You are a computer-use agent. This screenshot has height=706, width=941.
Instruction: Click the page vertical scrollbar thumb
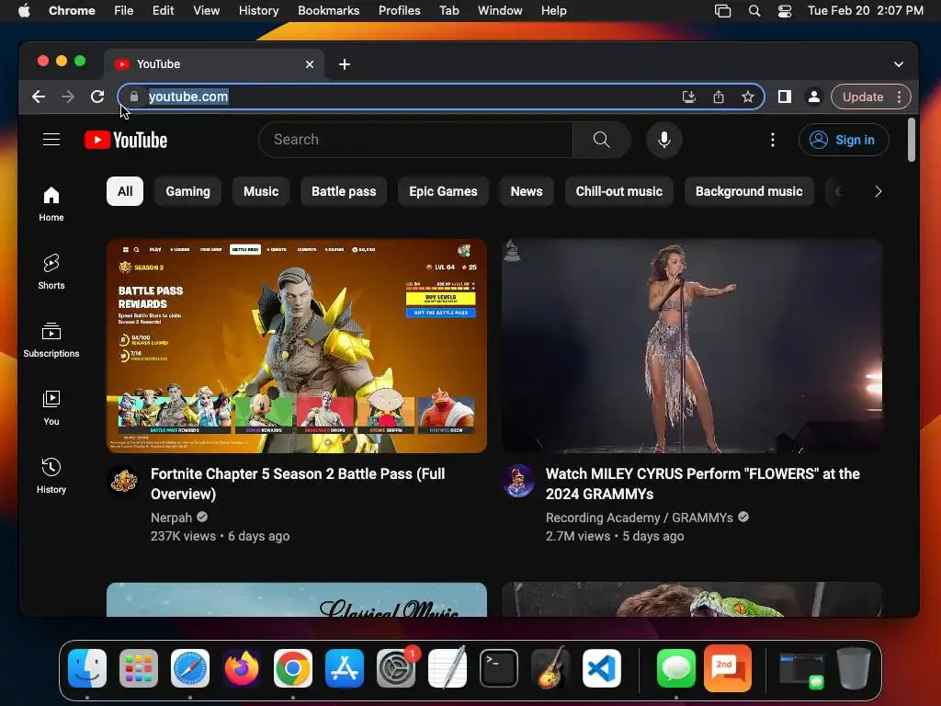(x=911, y=140)
